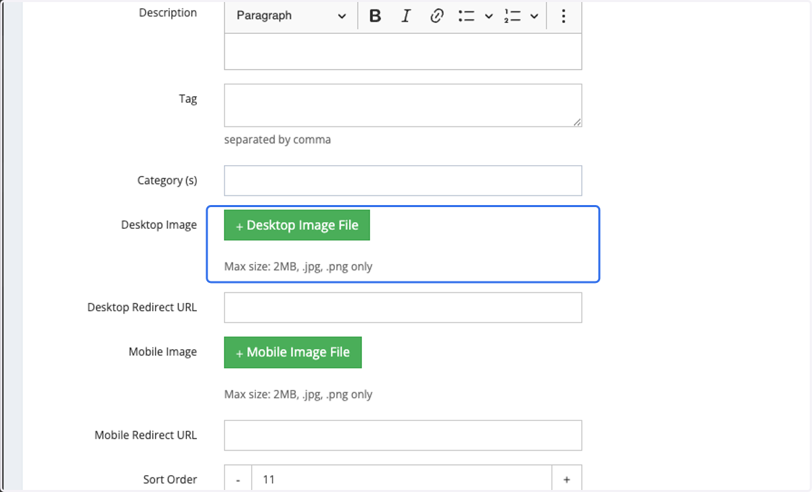Decrease Sort Order with the minus button
Image resolution: width=812 pixels, height=492 pixels.
click(238, 479)
